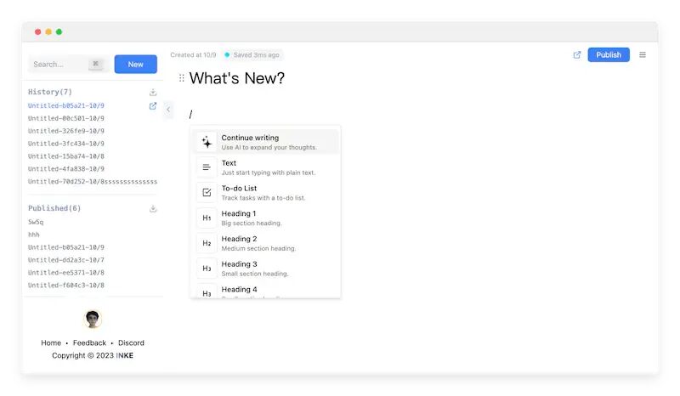The height and width of the screenshot is (396, 680).
Task: Click the Publish button
Action: 608,54
